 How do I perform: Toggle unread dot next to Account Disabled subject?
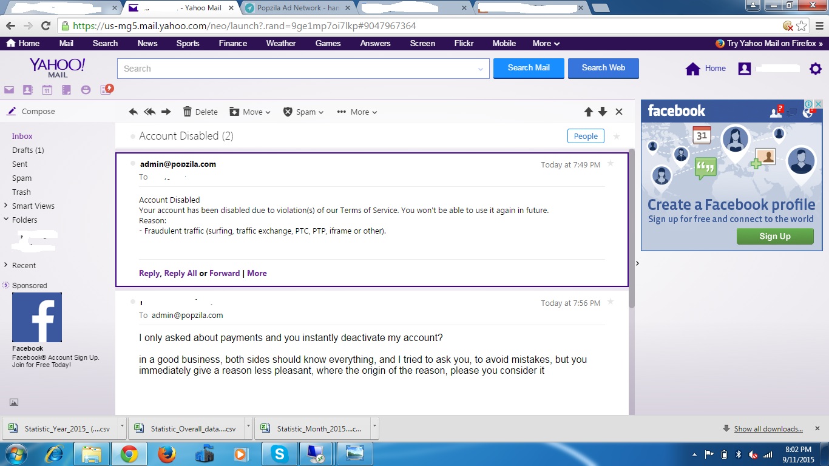coord(133,137)
